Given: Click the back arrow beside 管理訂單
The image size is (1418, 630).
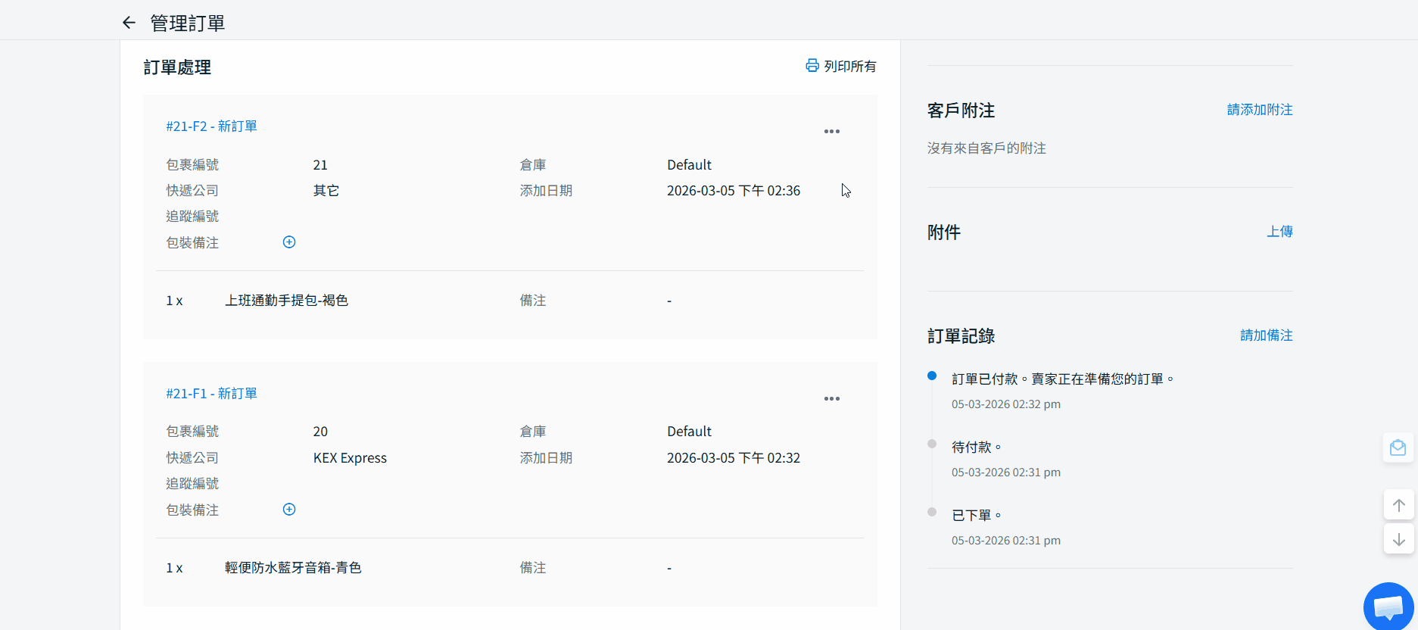Looking at the screenshot, I should point(129,23).
